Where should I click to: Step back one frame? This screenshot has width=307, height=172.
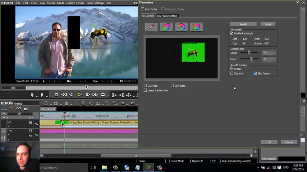click(x=71, y=95)
